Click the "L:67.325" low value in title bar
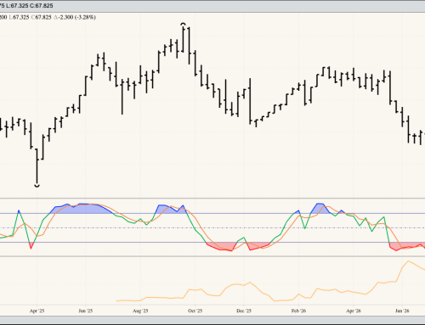The height and width of the screenshot is (325, 425). point(17,6)
